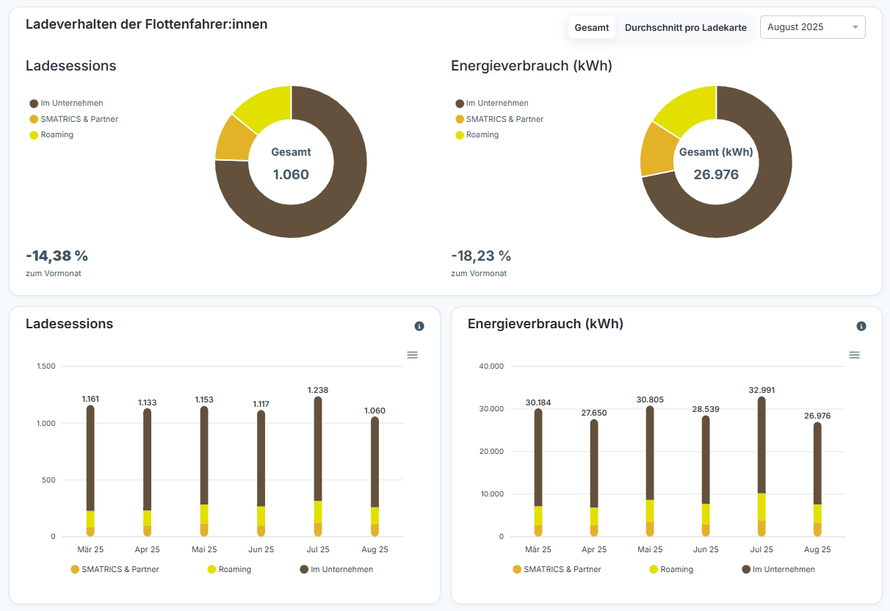Click info icon on Energieverbrauch bar chart

pyautogui.click(x=861, y=326)
